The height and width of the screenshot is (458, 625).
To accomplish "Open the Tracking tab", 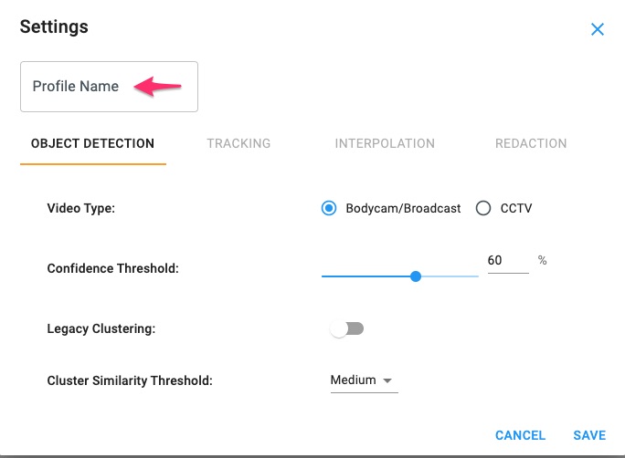I will pyautogui.click(x=238, y=143).
